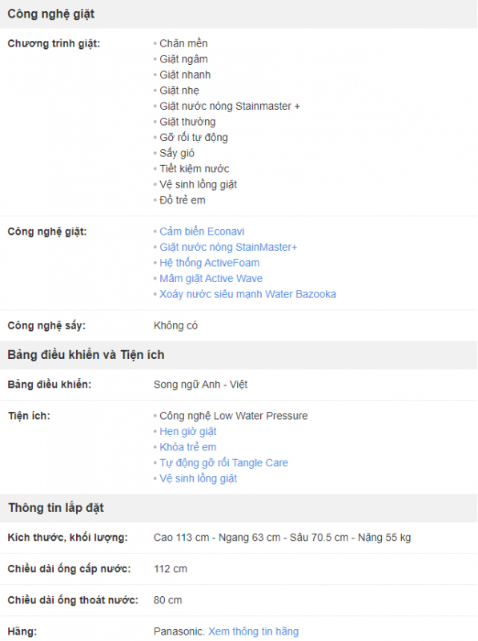Image resolution: width=478 pixels, height=641 pixels.
Task: Select the Panasonic brand name text
Action: (179, 631)
